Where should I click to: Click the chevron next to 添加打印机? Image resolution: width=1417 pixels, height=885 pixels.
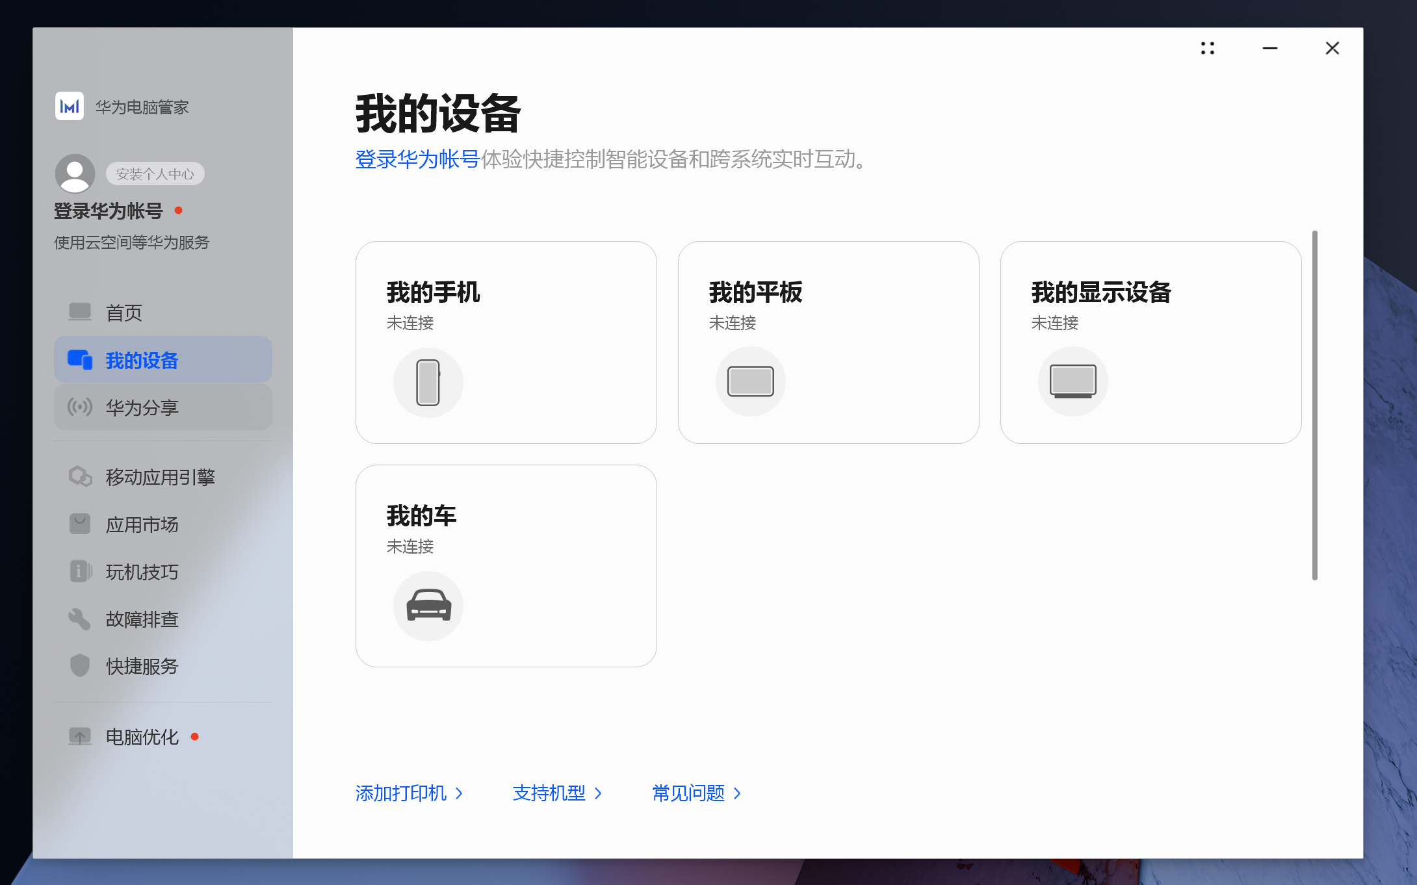click(x=459, y=793)
